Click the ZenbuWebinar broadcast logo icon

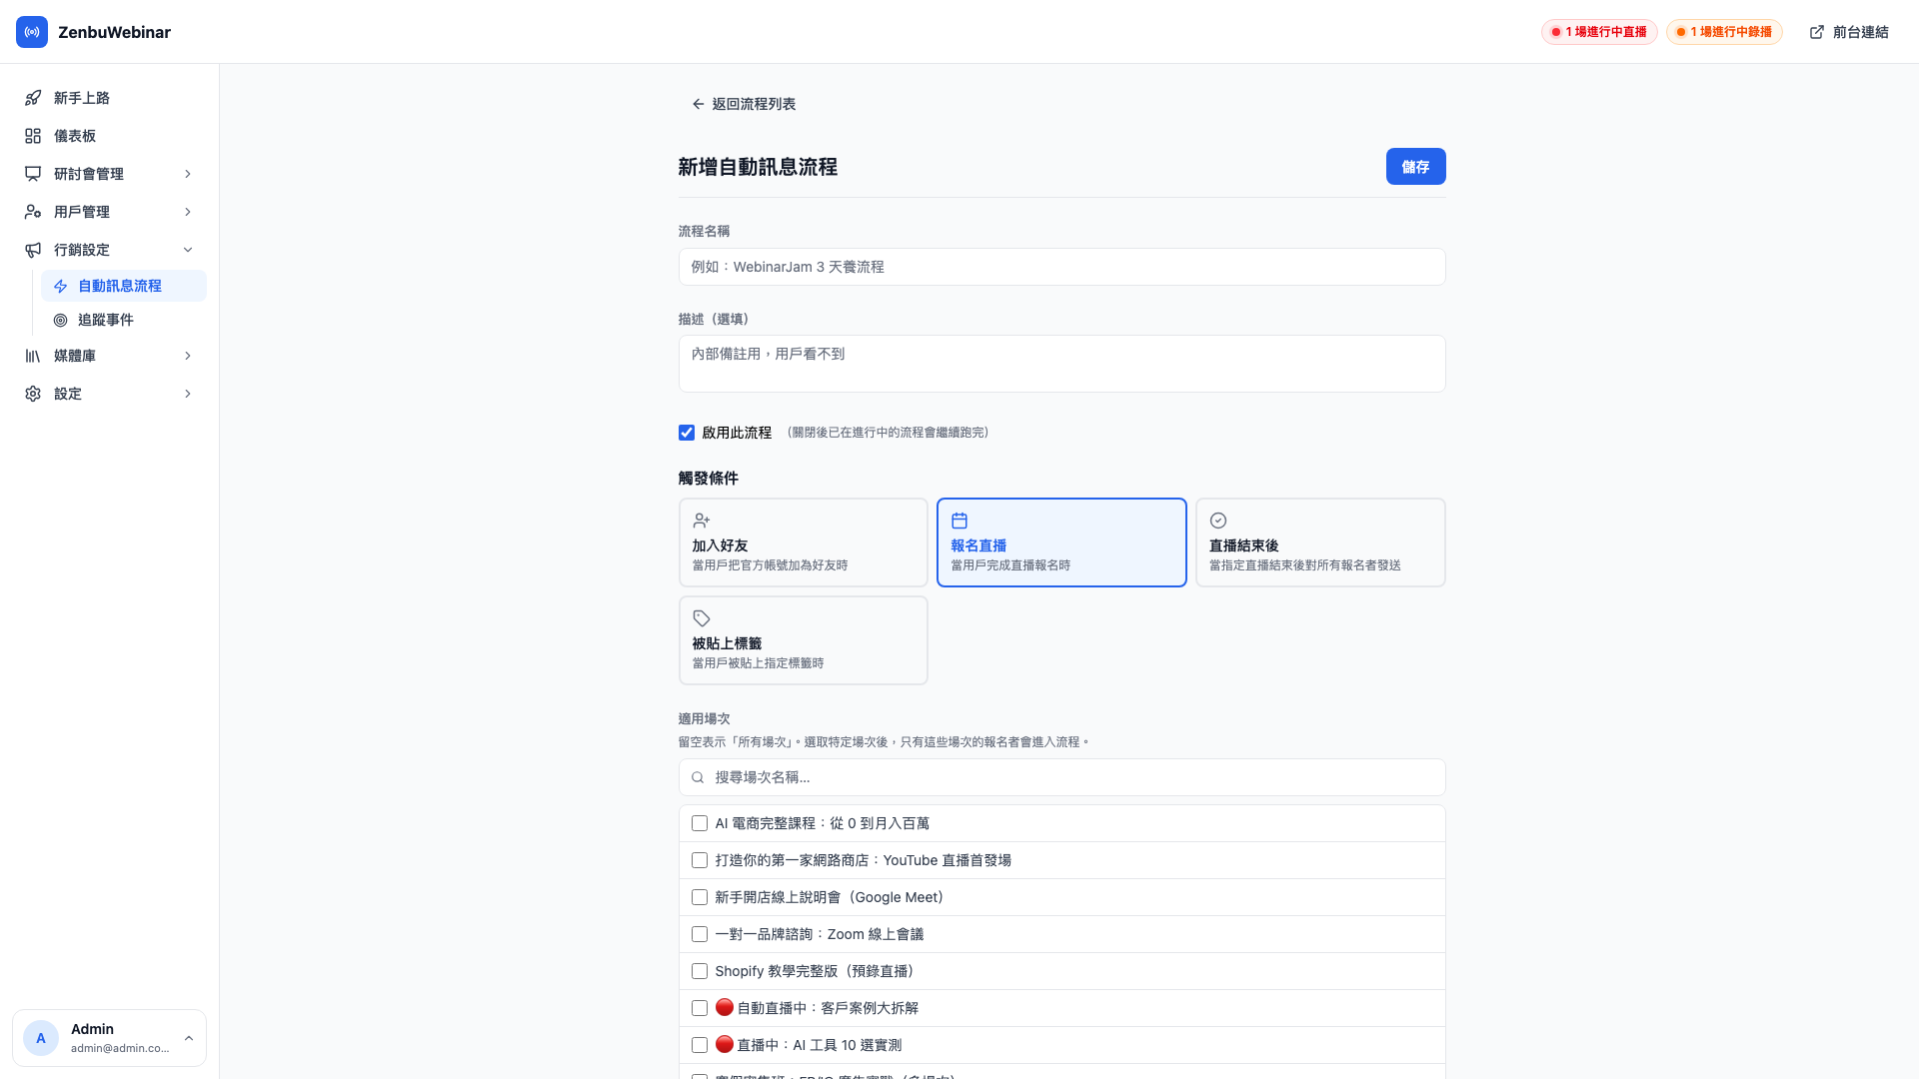click(32, 32)
